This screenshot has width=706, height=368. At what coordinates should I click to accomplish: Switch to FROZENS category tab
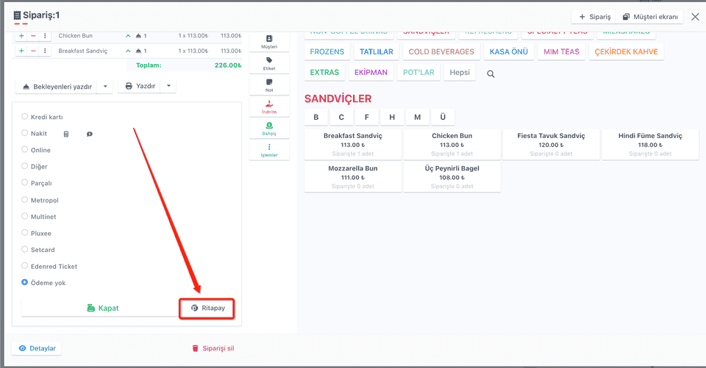[327, 51]
